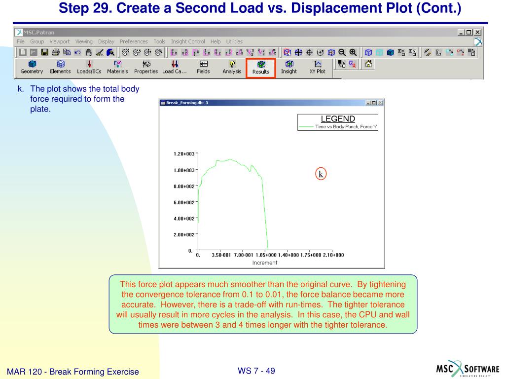Open the Analysis application tab
The height and width of the screenshot is (379, 505).
click(x=232, y=67)
